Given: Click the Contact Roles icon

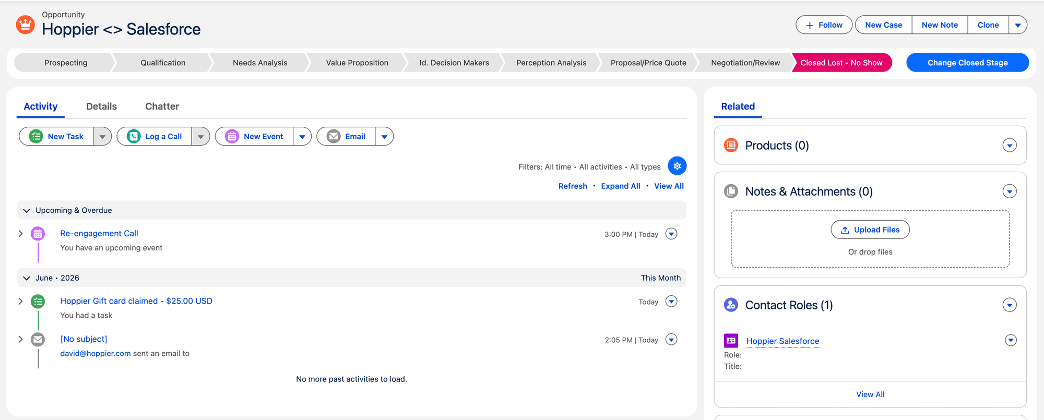Looking at the screenshot, I should [731, 305].
